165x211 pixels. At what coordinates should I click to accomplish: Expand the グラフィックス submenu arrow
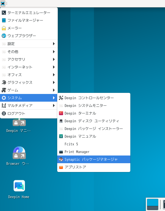click(x=54, y=82)
